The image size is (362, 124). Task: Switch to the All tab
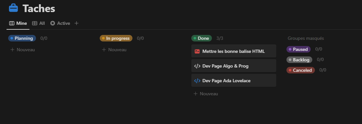tap(38, 23)
